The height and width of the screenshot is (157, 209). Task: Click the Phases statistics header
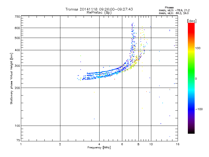click(x=169, y=7)
